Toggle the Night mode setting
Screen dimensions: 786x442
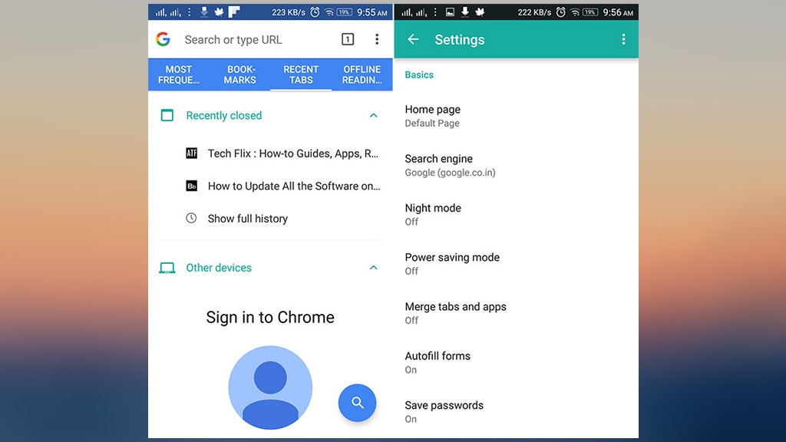click(x=517, y=215)
